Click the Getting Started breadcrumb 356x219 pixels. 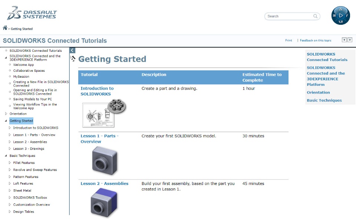[x=22, y=29]
